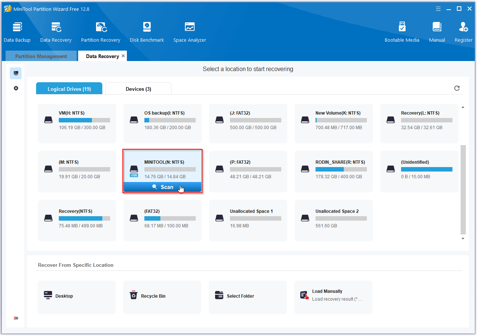Switch to the Partition Management tab

pyautogui.click(x=41, y=56)
